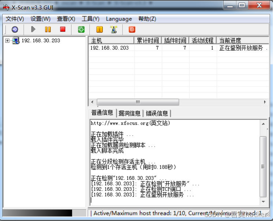Screen dimensions: 273x221
Task: Switch to the 漏洞信息 tab
Action: [x=129, y=113]
